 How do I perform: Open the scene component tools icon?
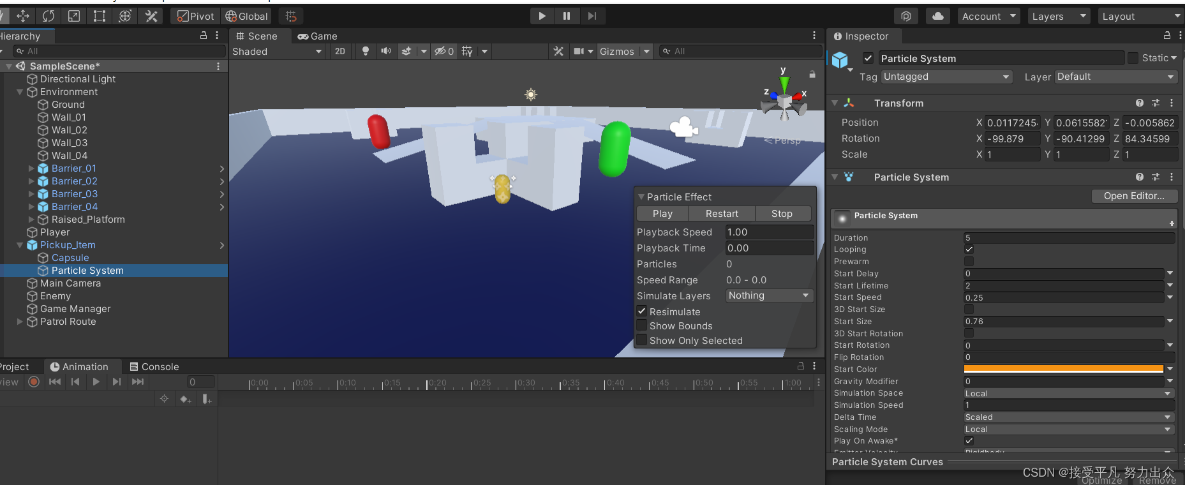tap(558, 51)
